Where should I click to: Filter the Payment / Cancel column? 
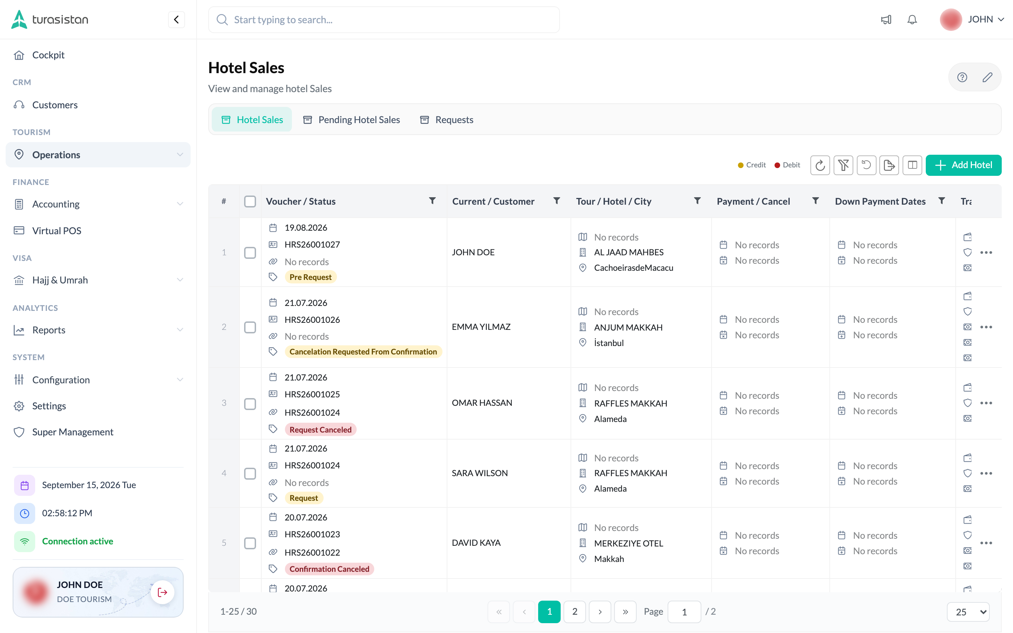pyautogui.click(x=815, y=201)
